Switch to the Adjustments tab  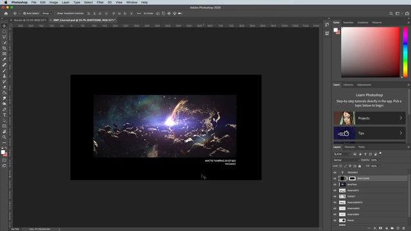click(x=364, y=85)
